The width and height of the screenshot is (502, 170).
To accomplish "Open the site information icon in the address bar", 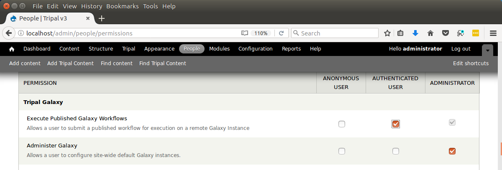I will (x=20, y=33).
